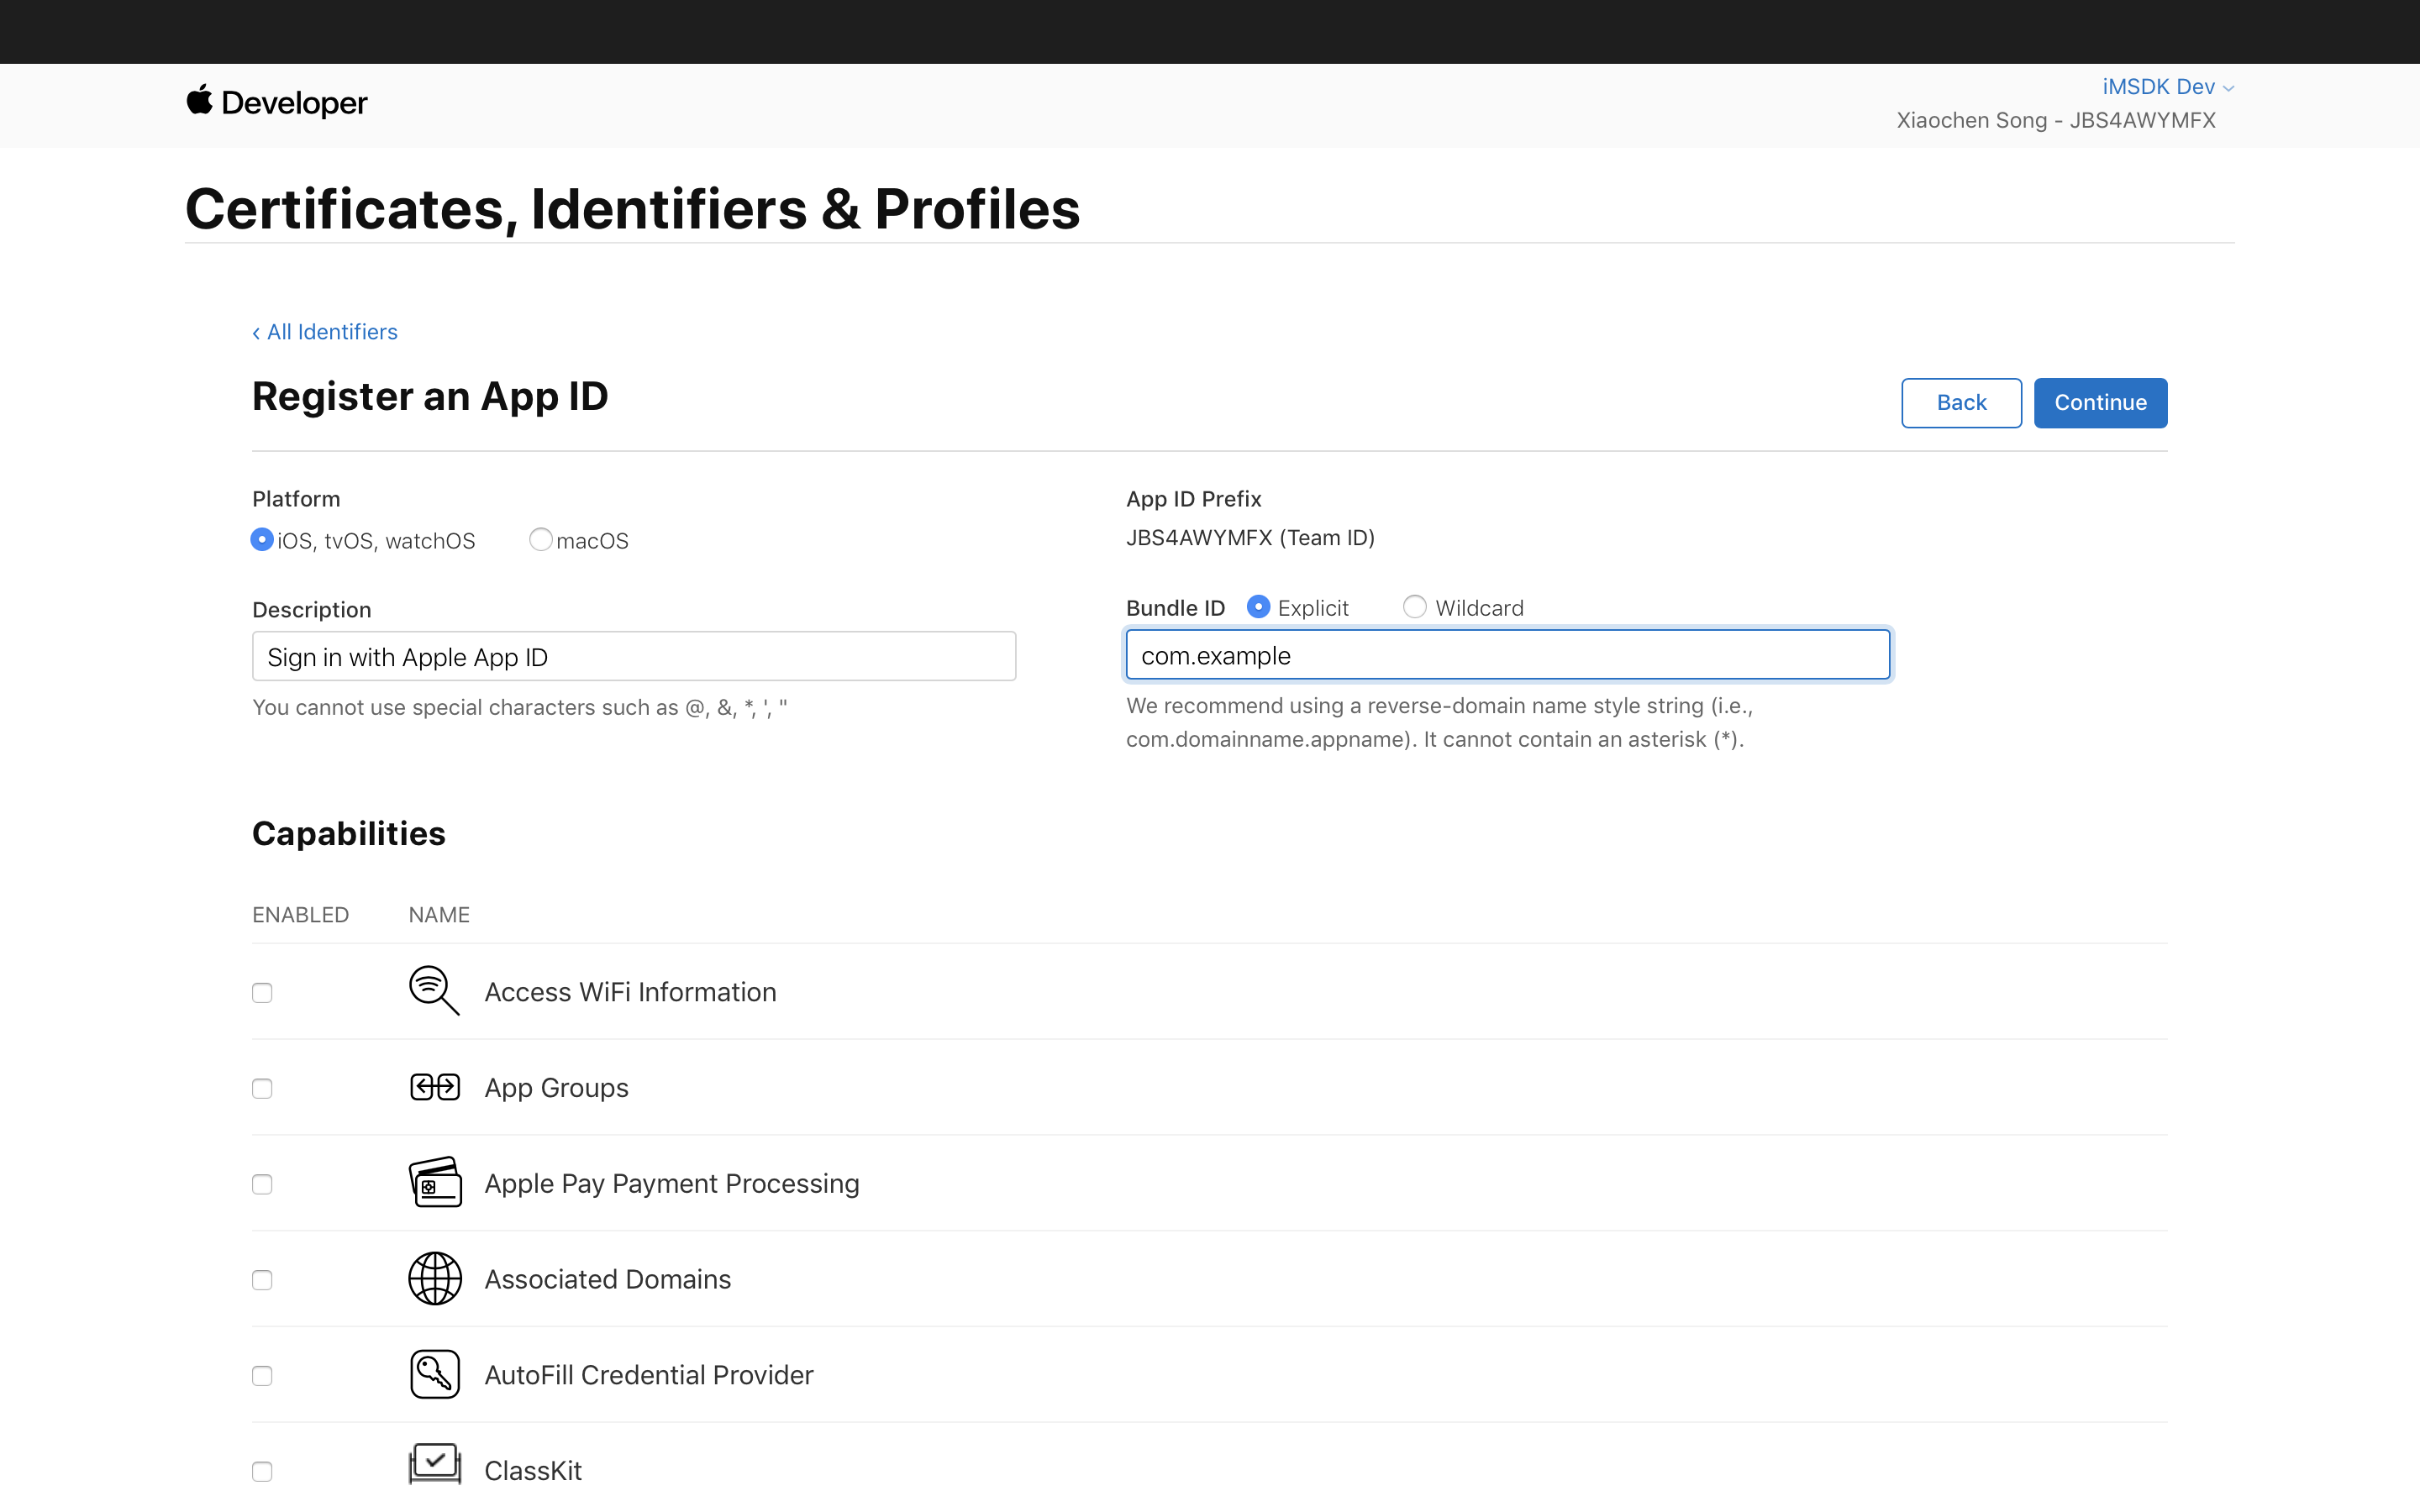2420x1512 pixels.
Task: Click the Apple Developer logo
Action: pos(277,102)
